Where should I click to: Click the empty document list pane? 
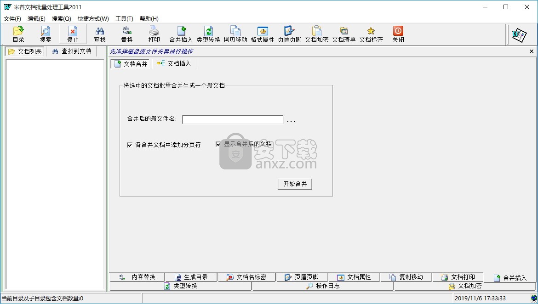click(x=55, y=175)
